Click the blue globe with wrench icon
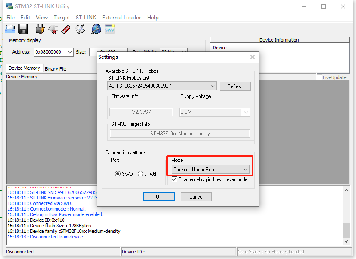The width and height of the screenshot is (356, 259). (96, 29)
